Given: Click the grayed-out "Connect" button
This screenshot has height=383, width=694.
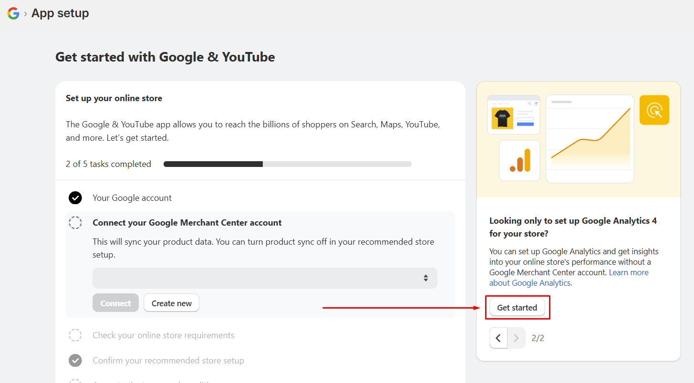Looking at the screenshot, I should [x=115, y=302].
